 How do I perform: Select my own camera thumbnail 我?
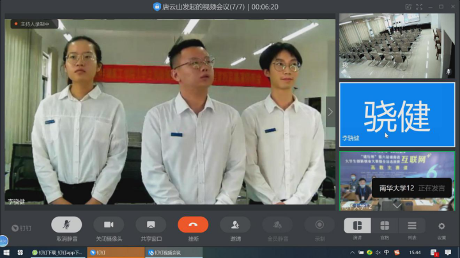click(x=397, y=46)
